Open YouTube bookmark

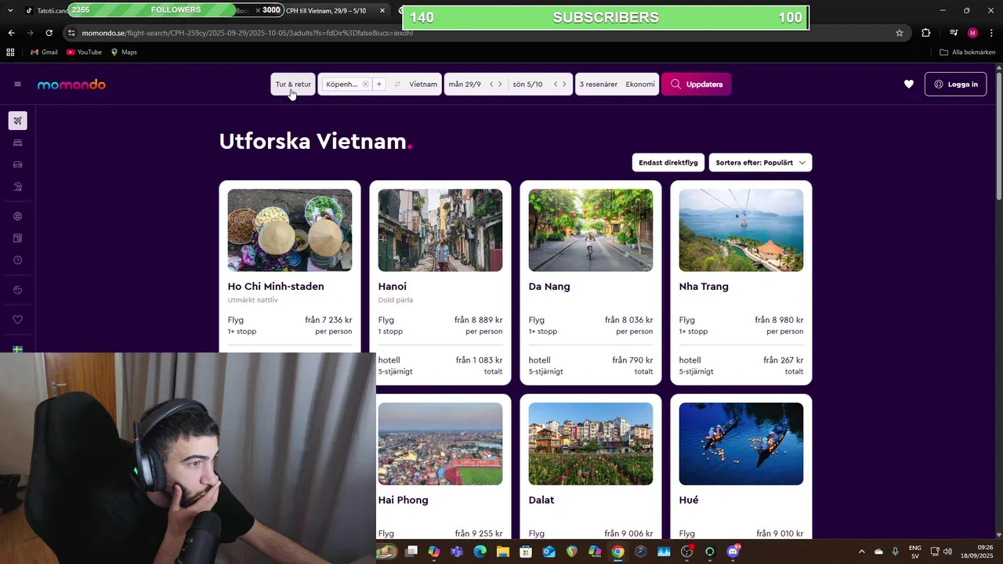tap(85, 52)
